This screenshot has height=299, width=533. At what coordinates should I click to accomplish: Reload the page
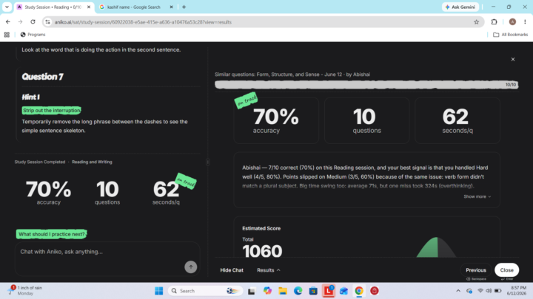[33, 21]
